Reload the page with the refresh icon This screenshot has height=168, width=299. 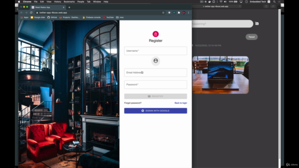pos(31,13)
